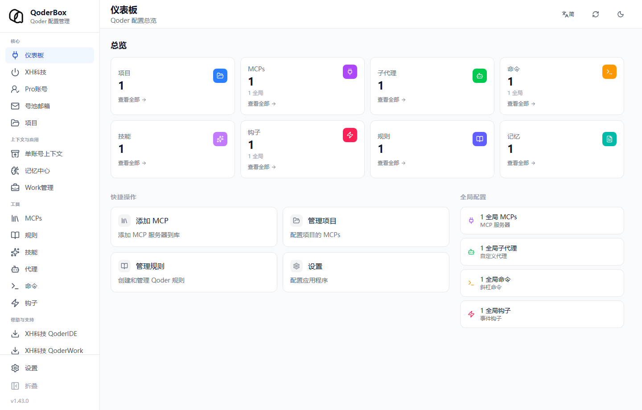Image resolution: width=642 pixels, height=410 pixels.
Task: Click the QoderBox logo icon
Action: [x=16, y=16]
